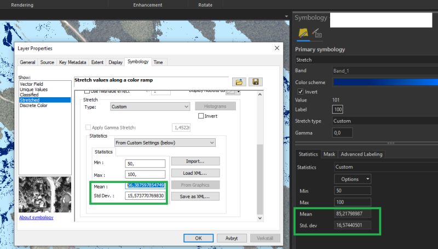The height and width of the screenshot is (249, 438).
Task: Select primary symbology icon in Symbology pane
Action: coord(303,33)
